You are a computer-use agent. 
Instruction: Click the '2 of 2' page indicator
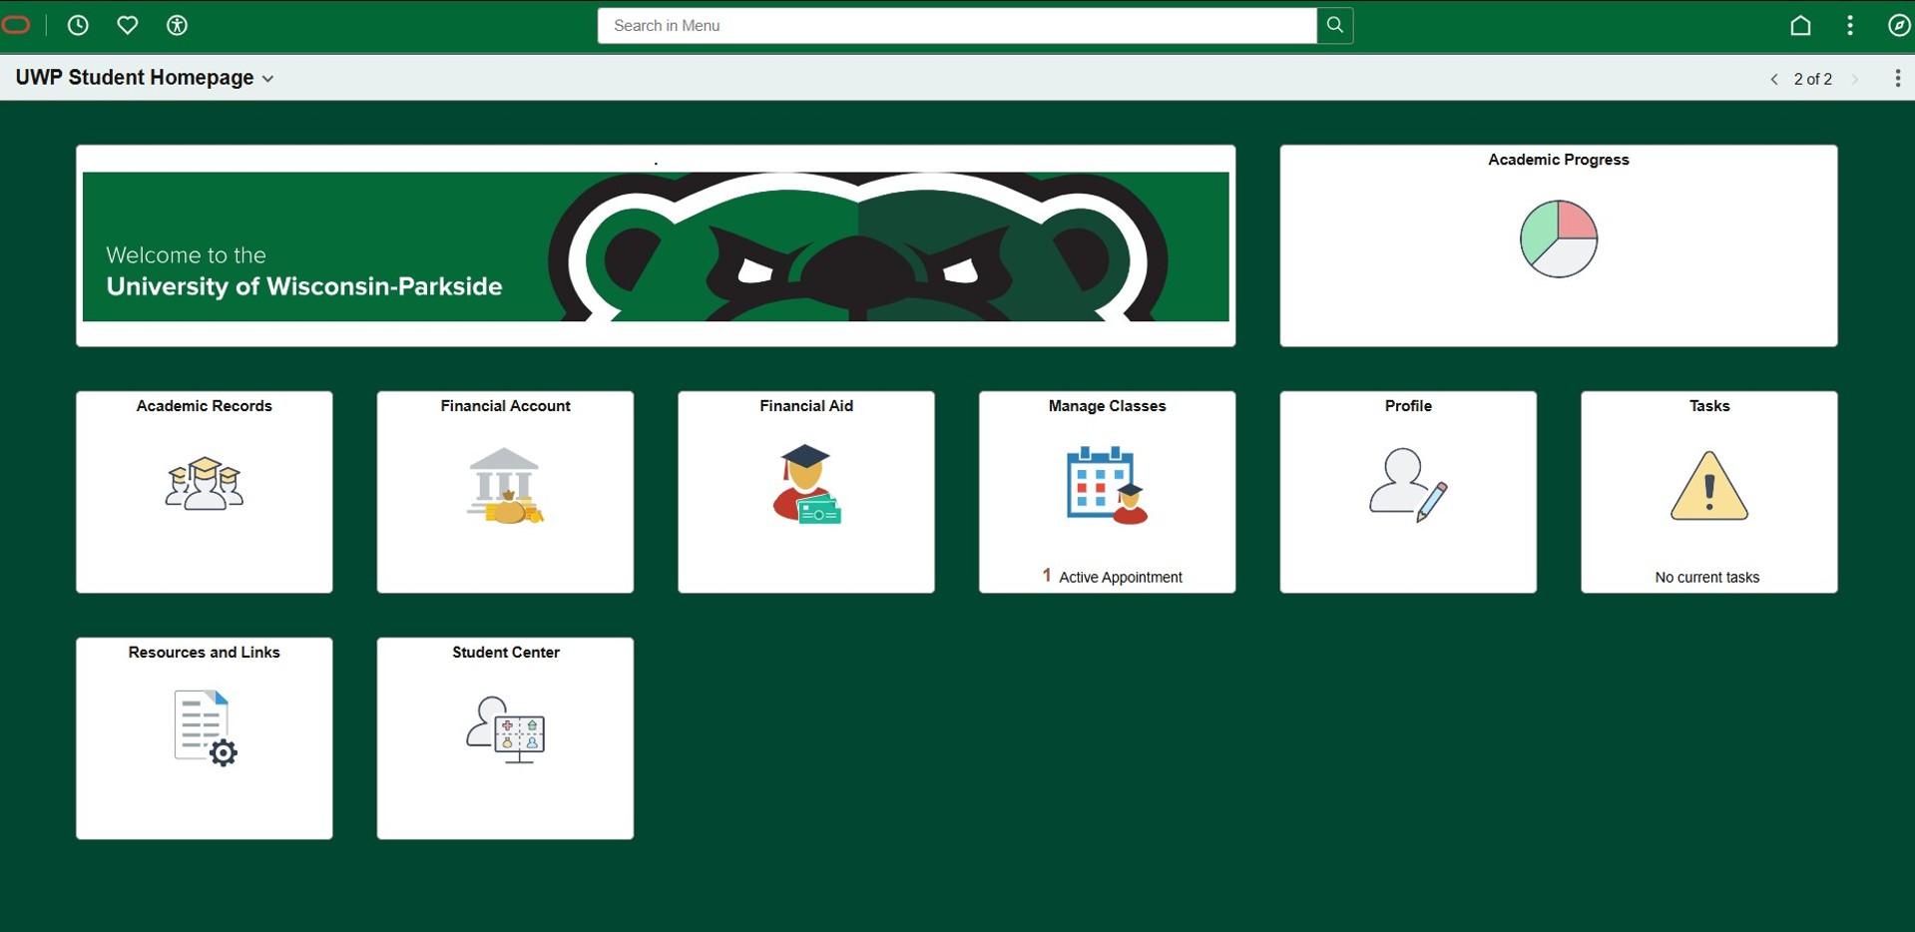(x=1813, y=79)
